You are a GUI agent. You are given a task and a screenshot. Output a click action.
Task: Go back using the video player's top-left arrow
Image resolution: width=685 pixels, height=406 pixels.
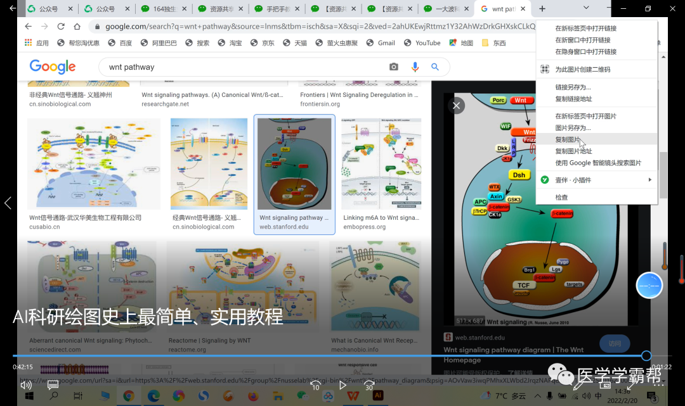12,8
